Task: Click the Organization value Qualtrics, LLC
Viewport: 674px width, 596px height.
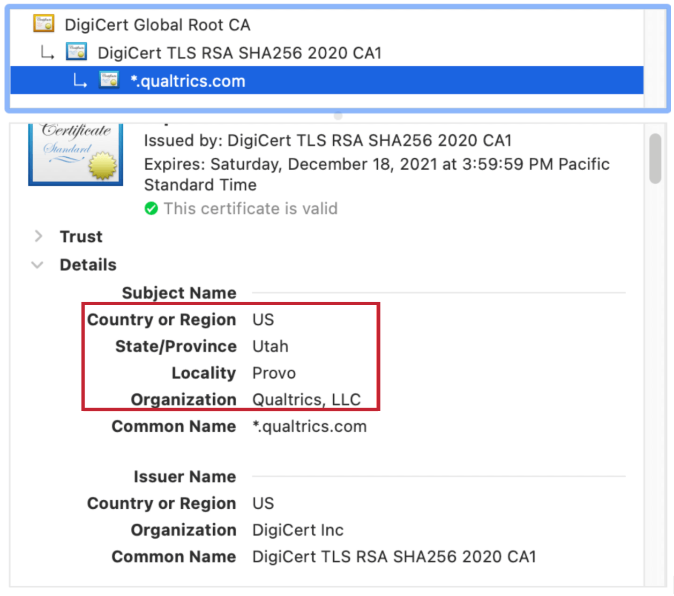Action: [x=306, y=399]
